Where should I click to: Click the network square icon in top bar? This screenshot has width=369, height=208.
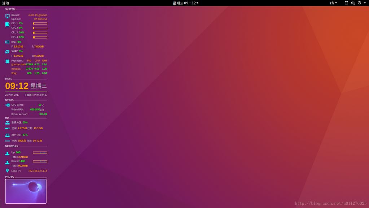[x=346, y=3]
